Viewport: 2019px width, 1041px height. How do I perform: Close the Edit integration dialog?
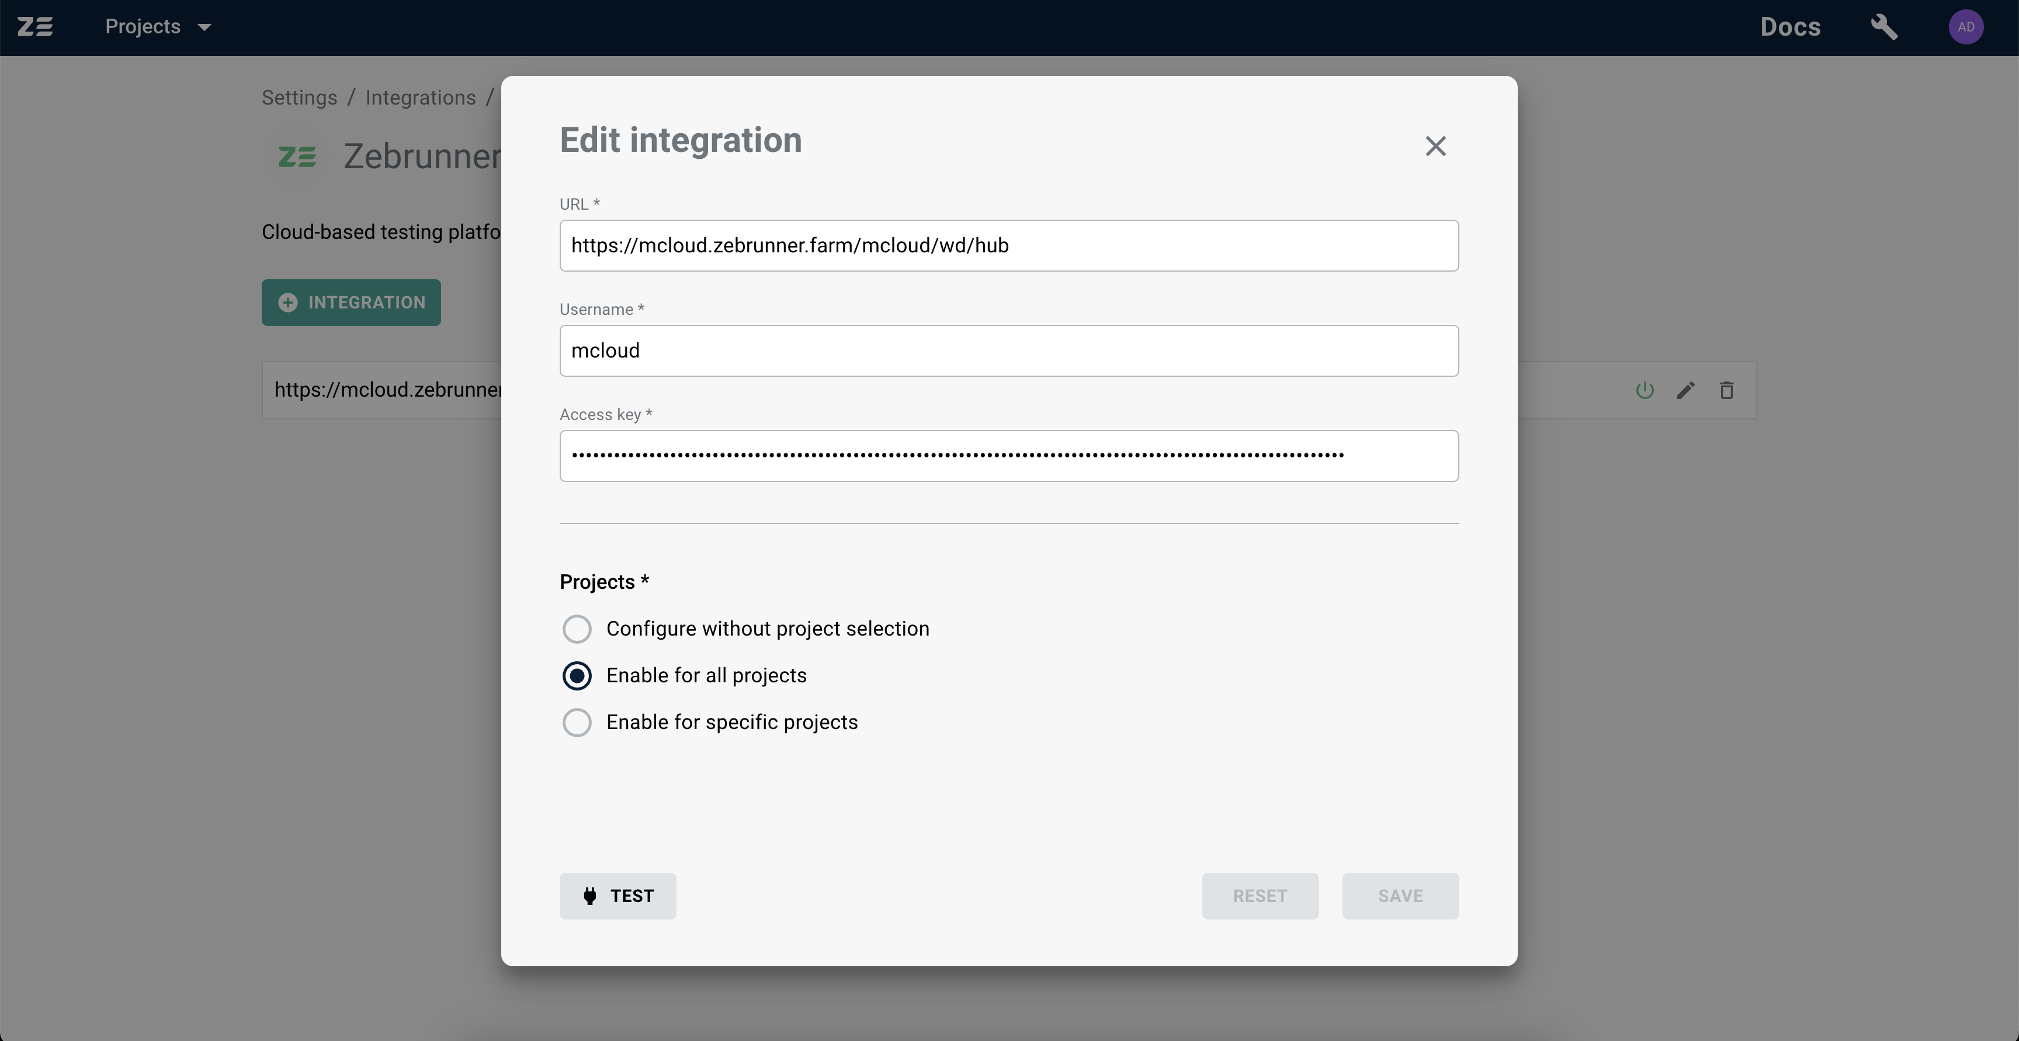1435,146
